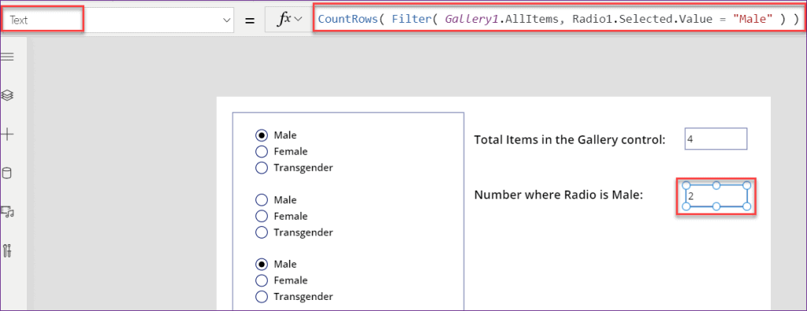This screenshot has width=807, height=311.
Task: Select Transgender radio in first gallery item
Action: 262,168
